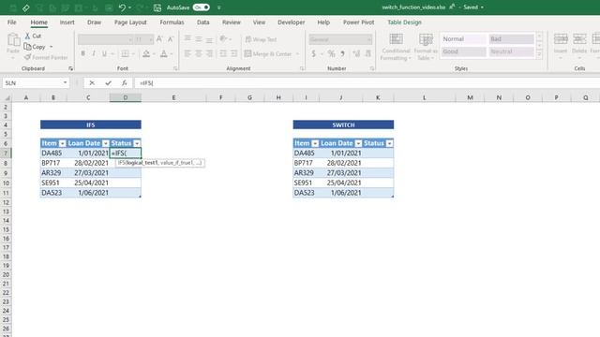Select column D header

click(125, 97)
